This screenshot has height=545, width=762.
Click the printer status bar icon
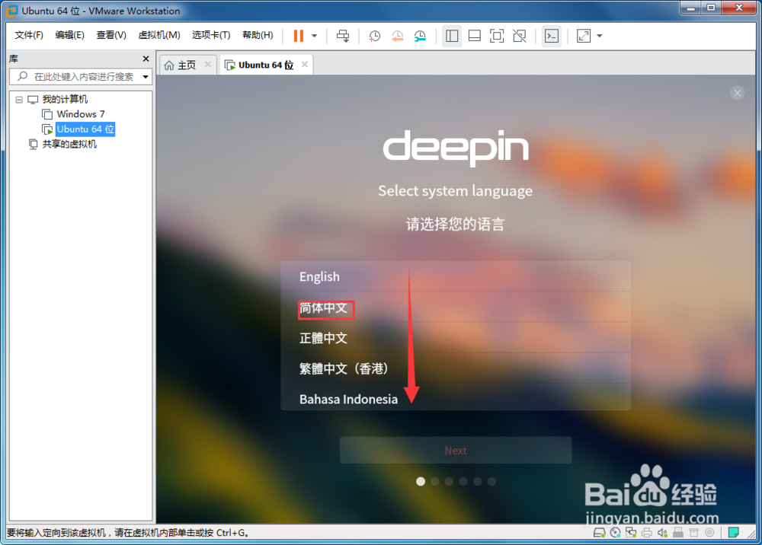point(647,533)
